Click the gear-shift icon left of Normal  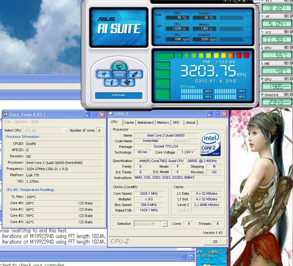(103, 74)
